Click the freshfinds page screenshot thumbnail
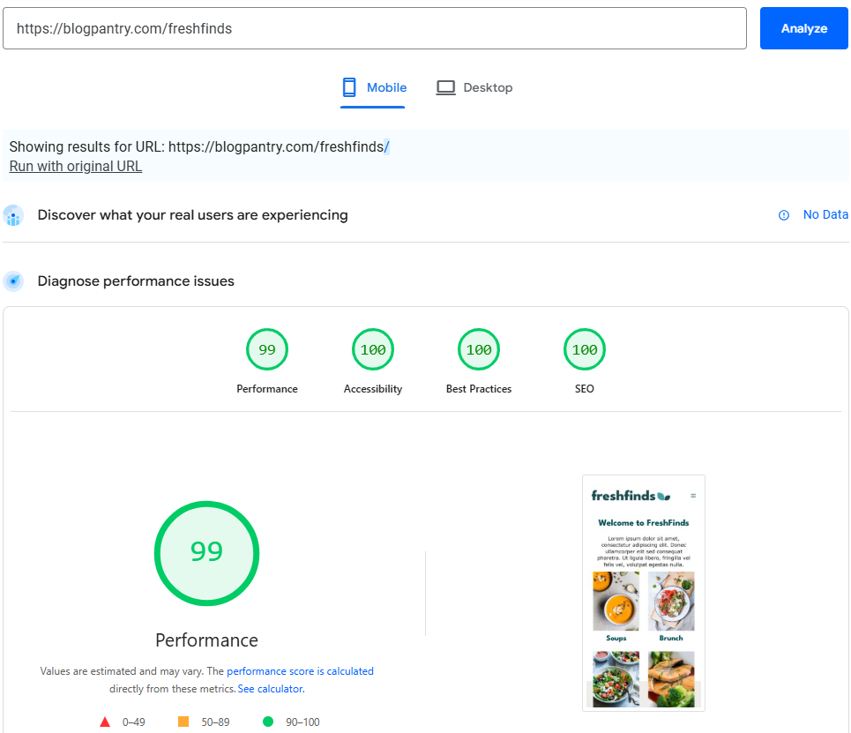The image size is (851, 733). [x=644, y=592]
